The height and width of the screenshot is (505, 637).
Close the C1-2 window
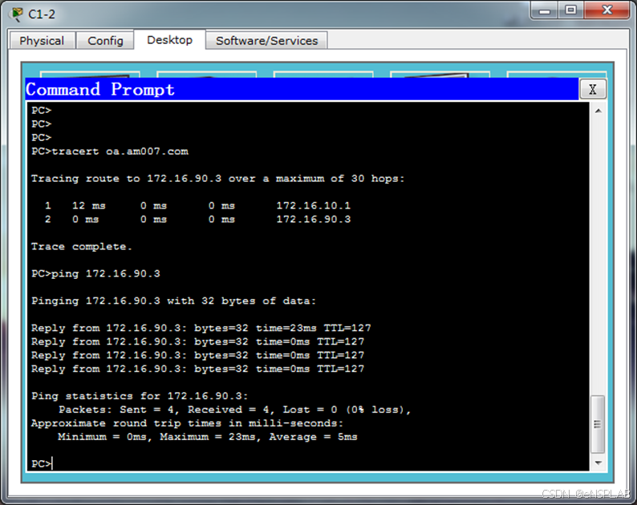[607, 10]
